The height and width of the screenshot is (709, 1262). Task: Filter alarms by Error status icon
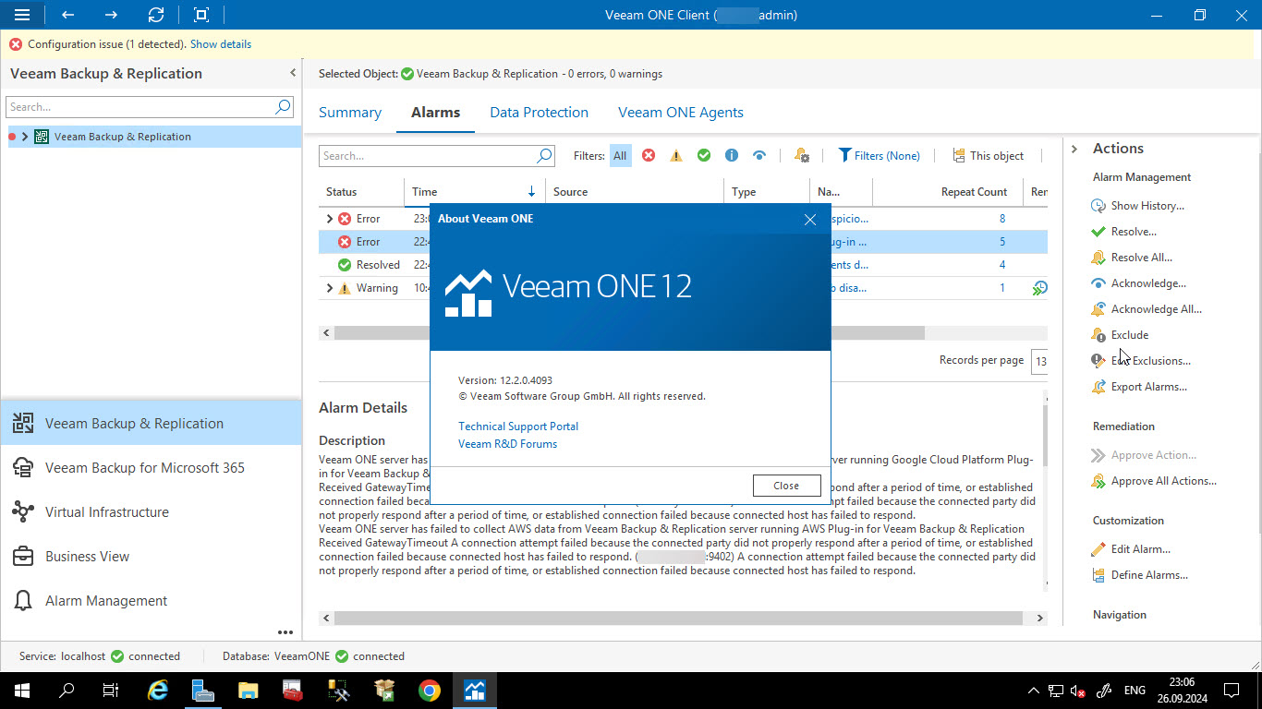649,156
